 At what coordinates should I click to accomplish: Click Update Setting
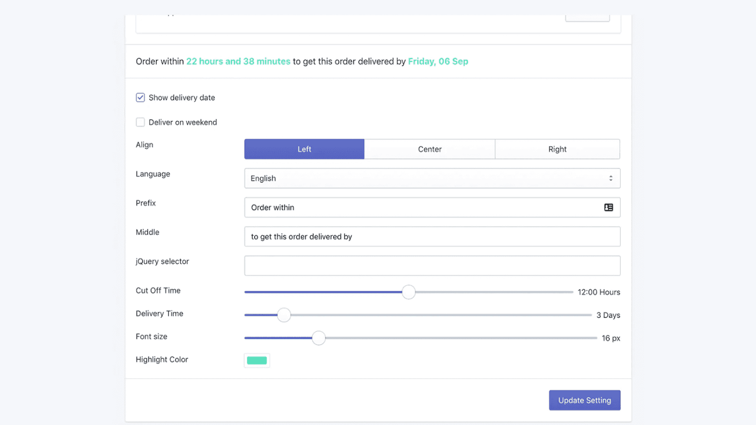click(x=584, y=400)
